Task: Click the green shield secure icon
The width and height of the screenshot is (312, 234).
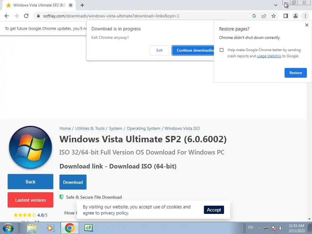Action: (62, 197)
